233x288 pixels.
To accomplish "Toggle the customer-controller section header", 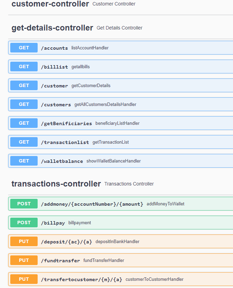I will (50, 4).
